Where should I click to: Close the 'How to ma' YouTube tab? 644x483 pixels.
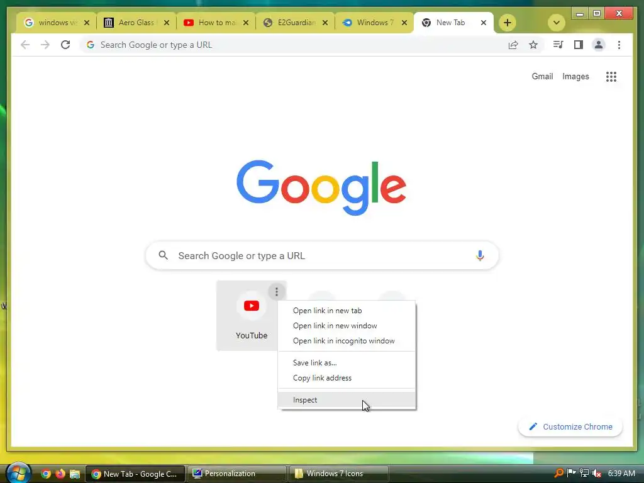coord(246,23)
